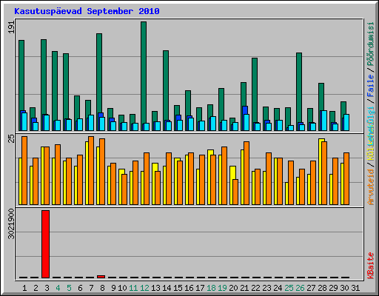Select day label 30 on the x-axis
379x296 pixels.
click(x=344, y=288)
